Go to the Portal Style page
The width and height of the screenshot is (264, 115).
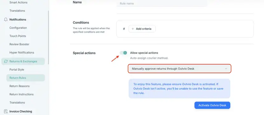(17, 70)
